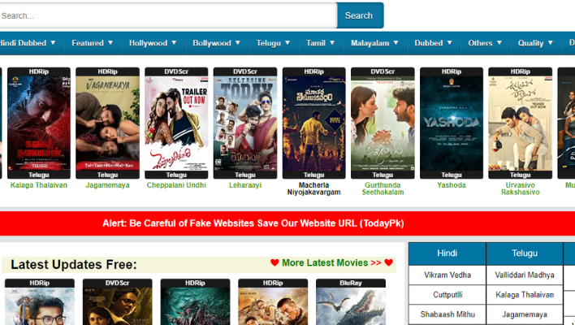
Task: Expand the Others menu
Action: pyautogui.click(x=485, y=43)
